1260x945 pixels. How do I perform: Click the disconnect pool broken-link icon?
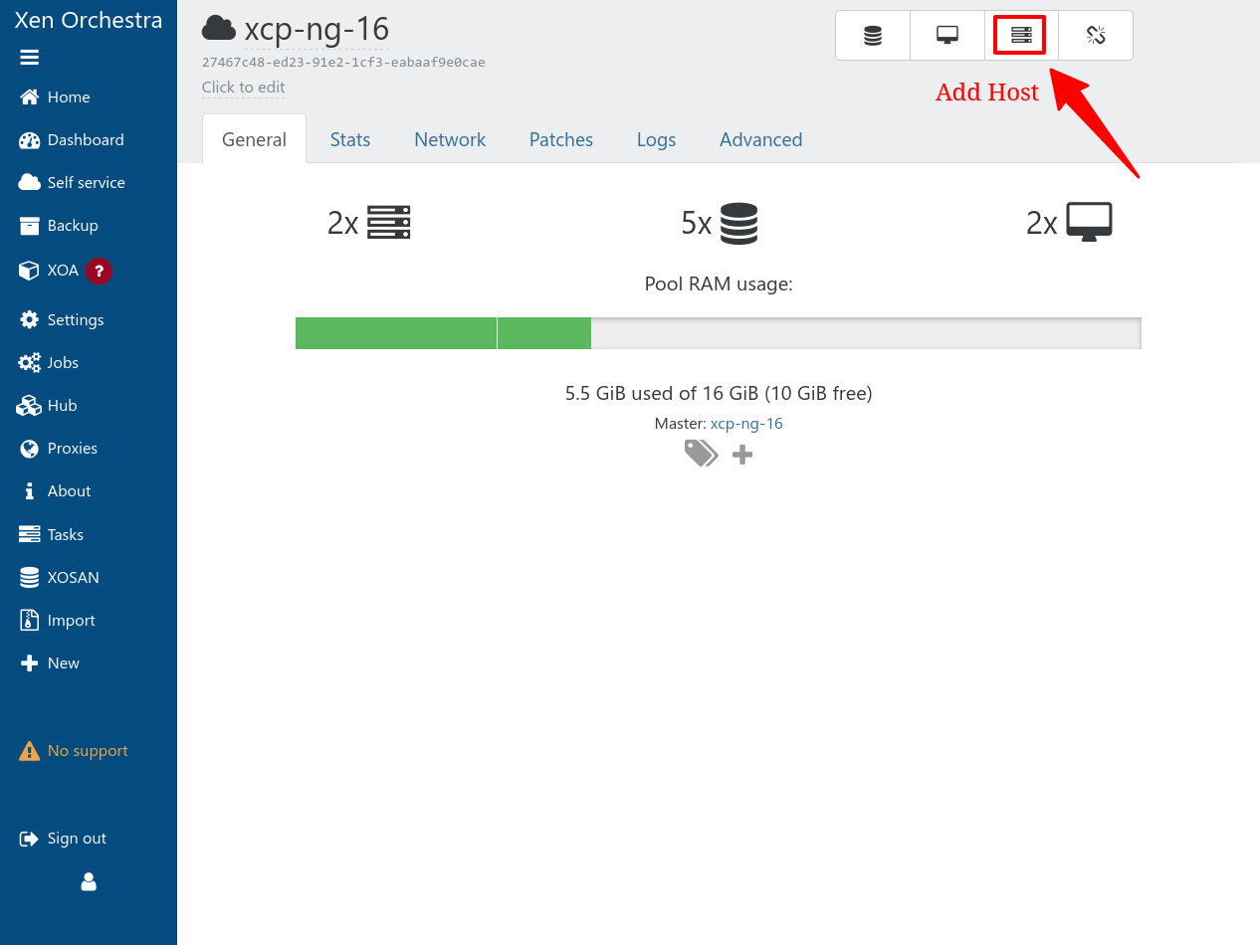click(1096, 36)
